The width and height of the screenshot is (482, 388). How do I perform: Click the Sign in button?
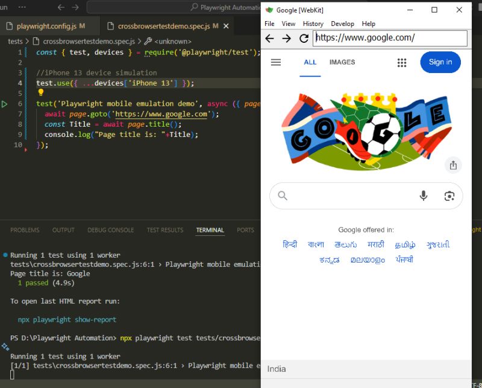[440, 62]
